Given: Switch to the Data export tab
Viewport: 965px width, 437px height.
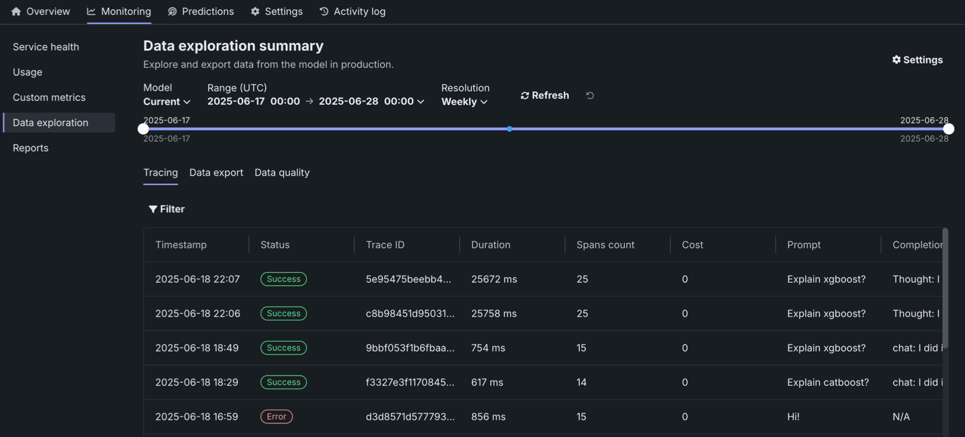Looking at the screenshot, I should click(216, 173).
